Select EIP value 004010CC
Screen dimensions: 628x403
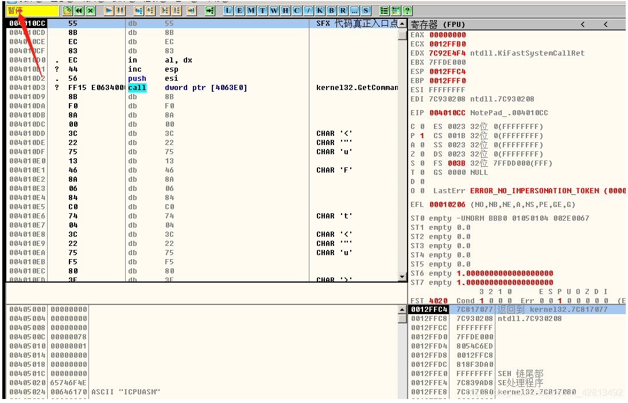click(x=447, y=113)
